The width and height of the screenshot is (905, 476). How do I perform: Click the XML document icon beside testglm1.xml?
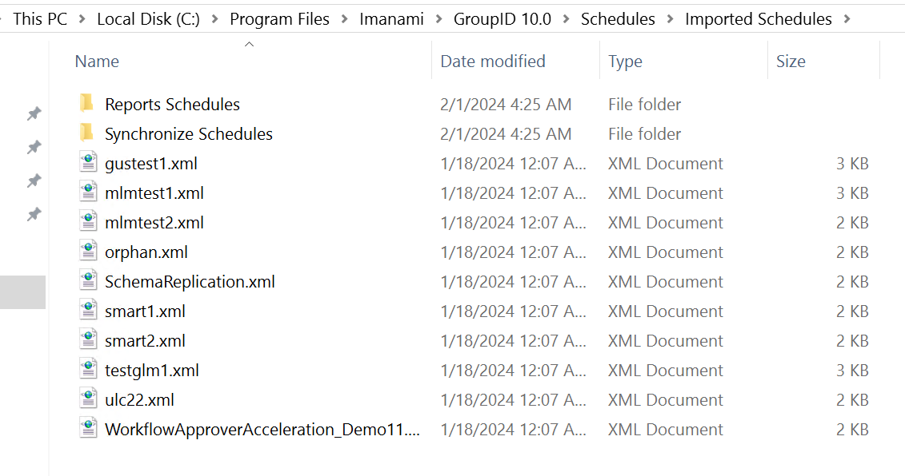pyautogui.click(x=88, y=370)
